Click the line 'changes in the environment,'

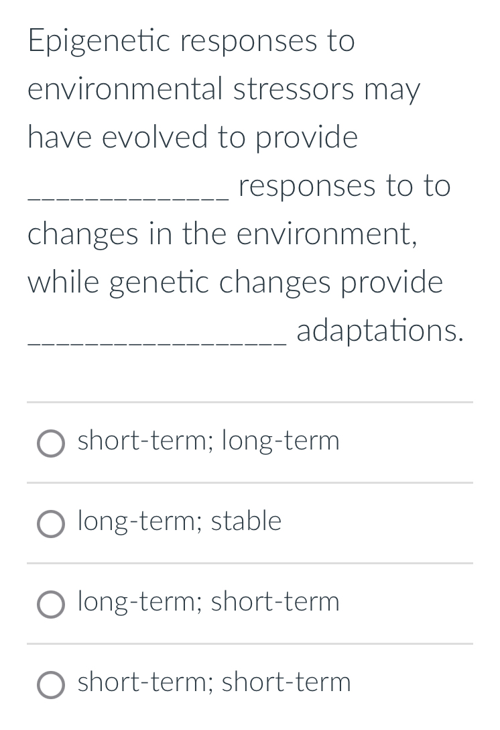coord(223,234)
